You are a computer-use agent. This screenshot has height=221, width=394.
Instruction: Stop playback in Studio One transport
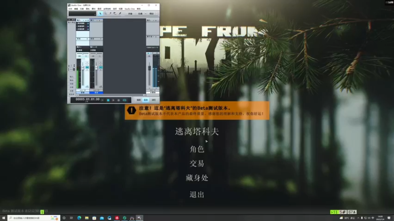108,100
